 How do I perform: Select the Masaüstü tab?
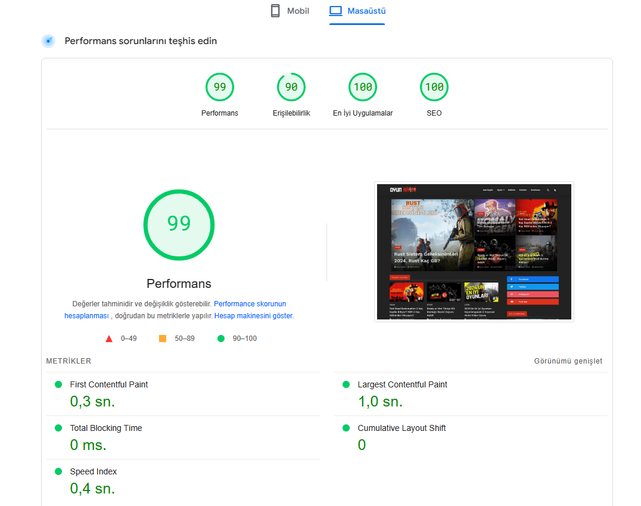357,11
